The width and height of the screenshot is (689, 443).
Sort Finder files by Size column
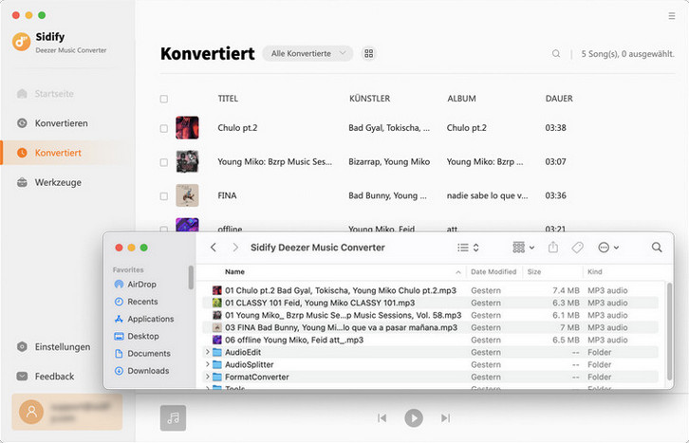point(534,271)
